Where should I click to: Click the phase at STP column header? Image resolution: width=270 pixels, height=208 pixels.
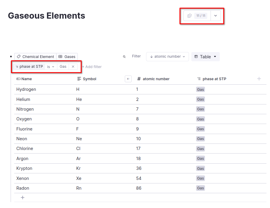coord(214,79)
